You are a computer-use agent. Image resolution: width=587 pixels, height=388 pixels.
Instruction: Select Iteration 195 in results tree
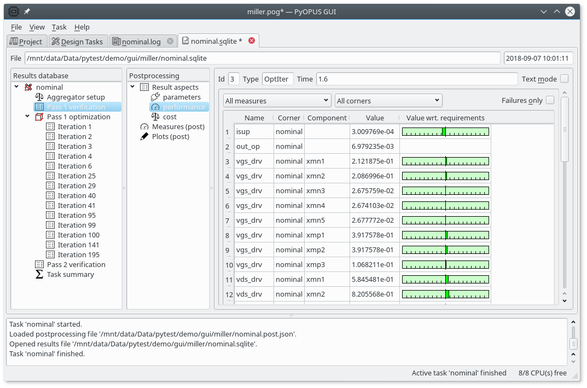pos(78,254)
